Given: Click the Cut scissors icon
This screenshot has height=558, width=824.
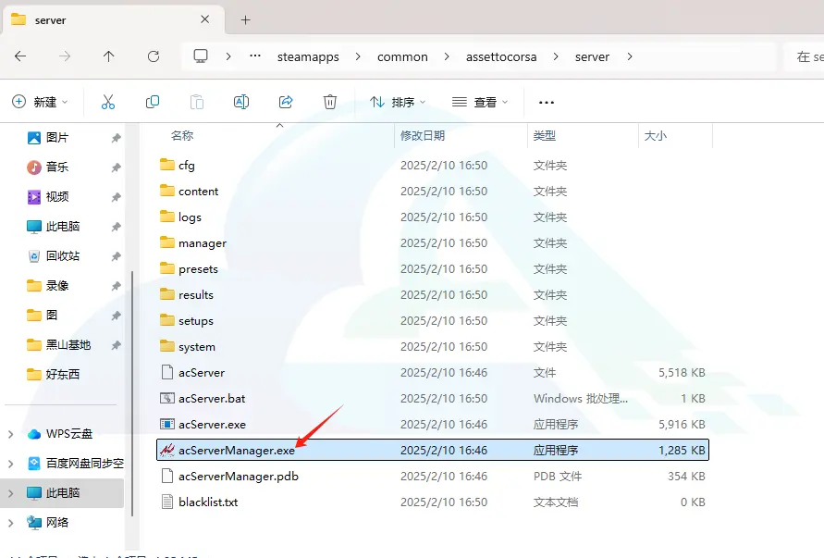Looking at the screenshot, I should tap(107, 102).
